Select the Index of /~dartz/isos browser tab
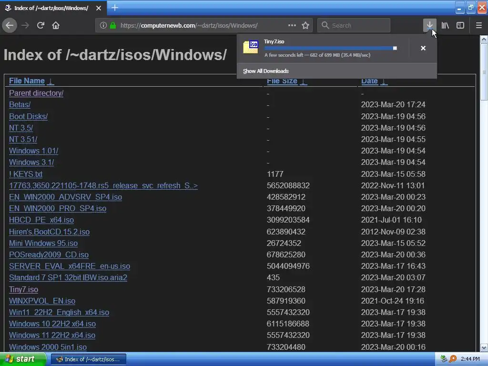 click(53, 8)
